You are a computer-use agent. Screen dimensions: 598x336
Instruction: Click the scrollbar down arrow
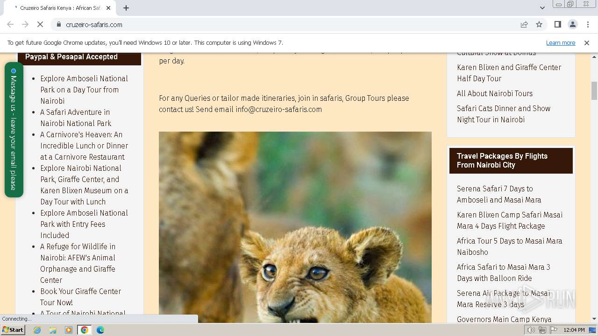point(594,319)
